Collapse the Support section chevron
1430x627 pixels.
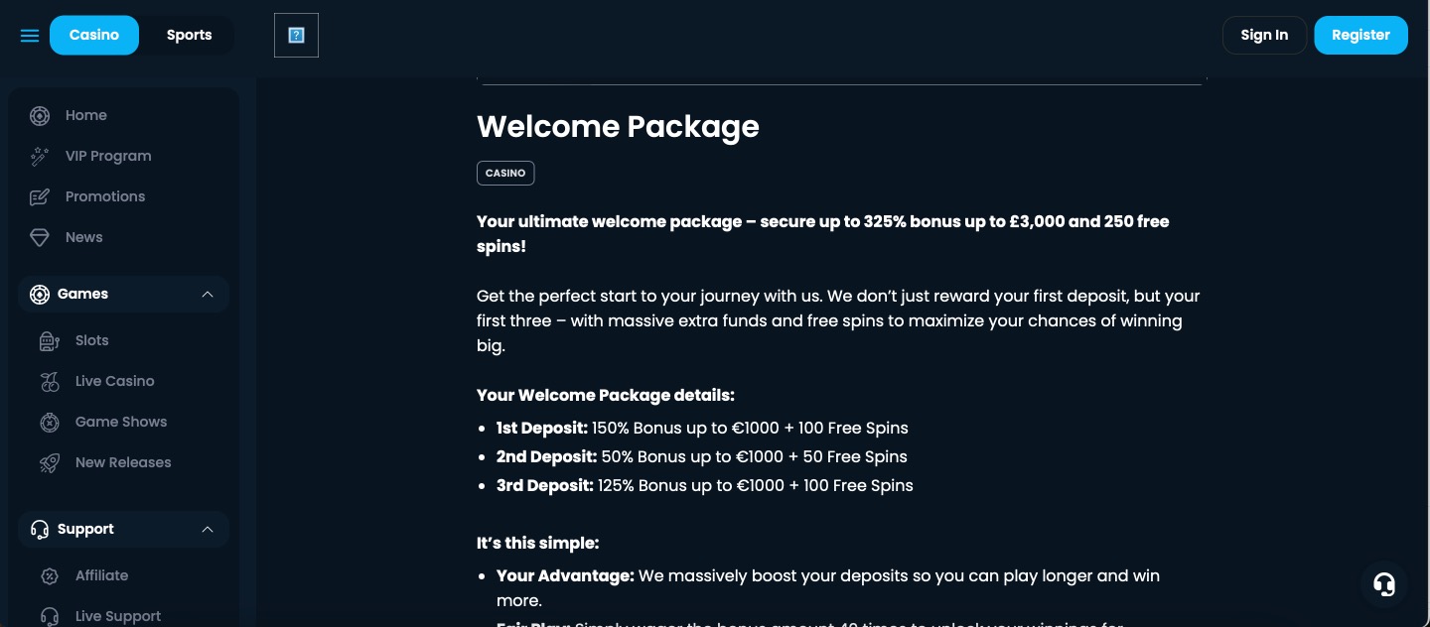point(208,530)
